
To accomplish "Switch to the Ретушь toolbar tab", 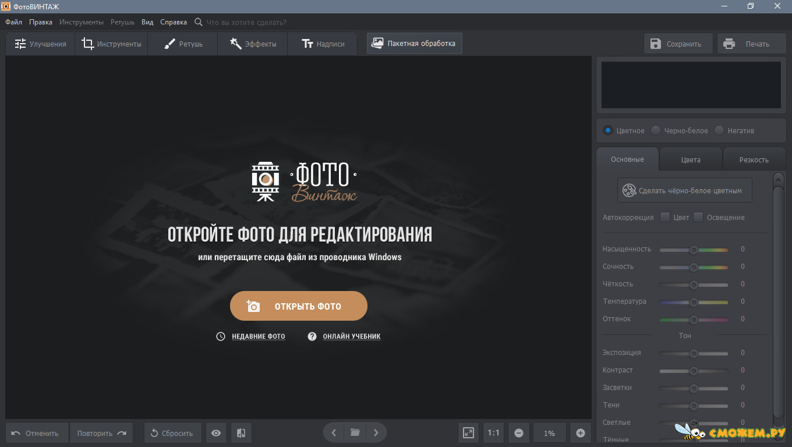I will (x=183, y=44).
